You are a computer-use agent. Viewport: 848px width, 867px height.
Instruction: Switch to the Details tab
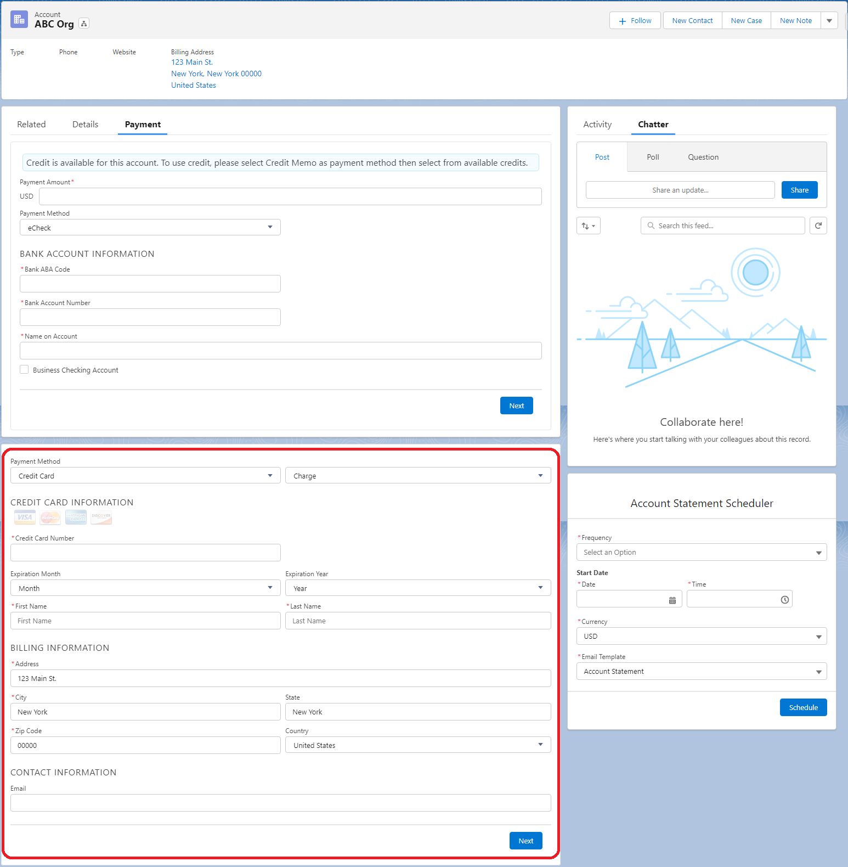85,125
